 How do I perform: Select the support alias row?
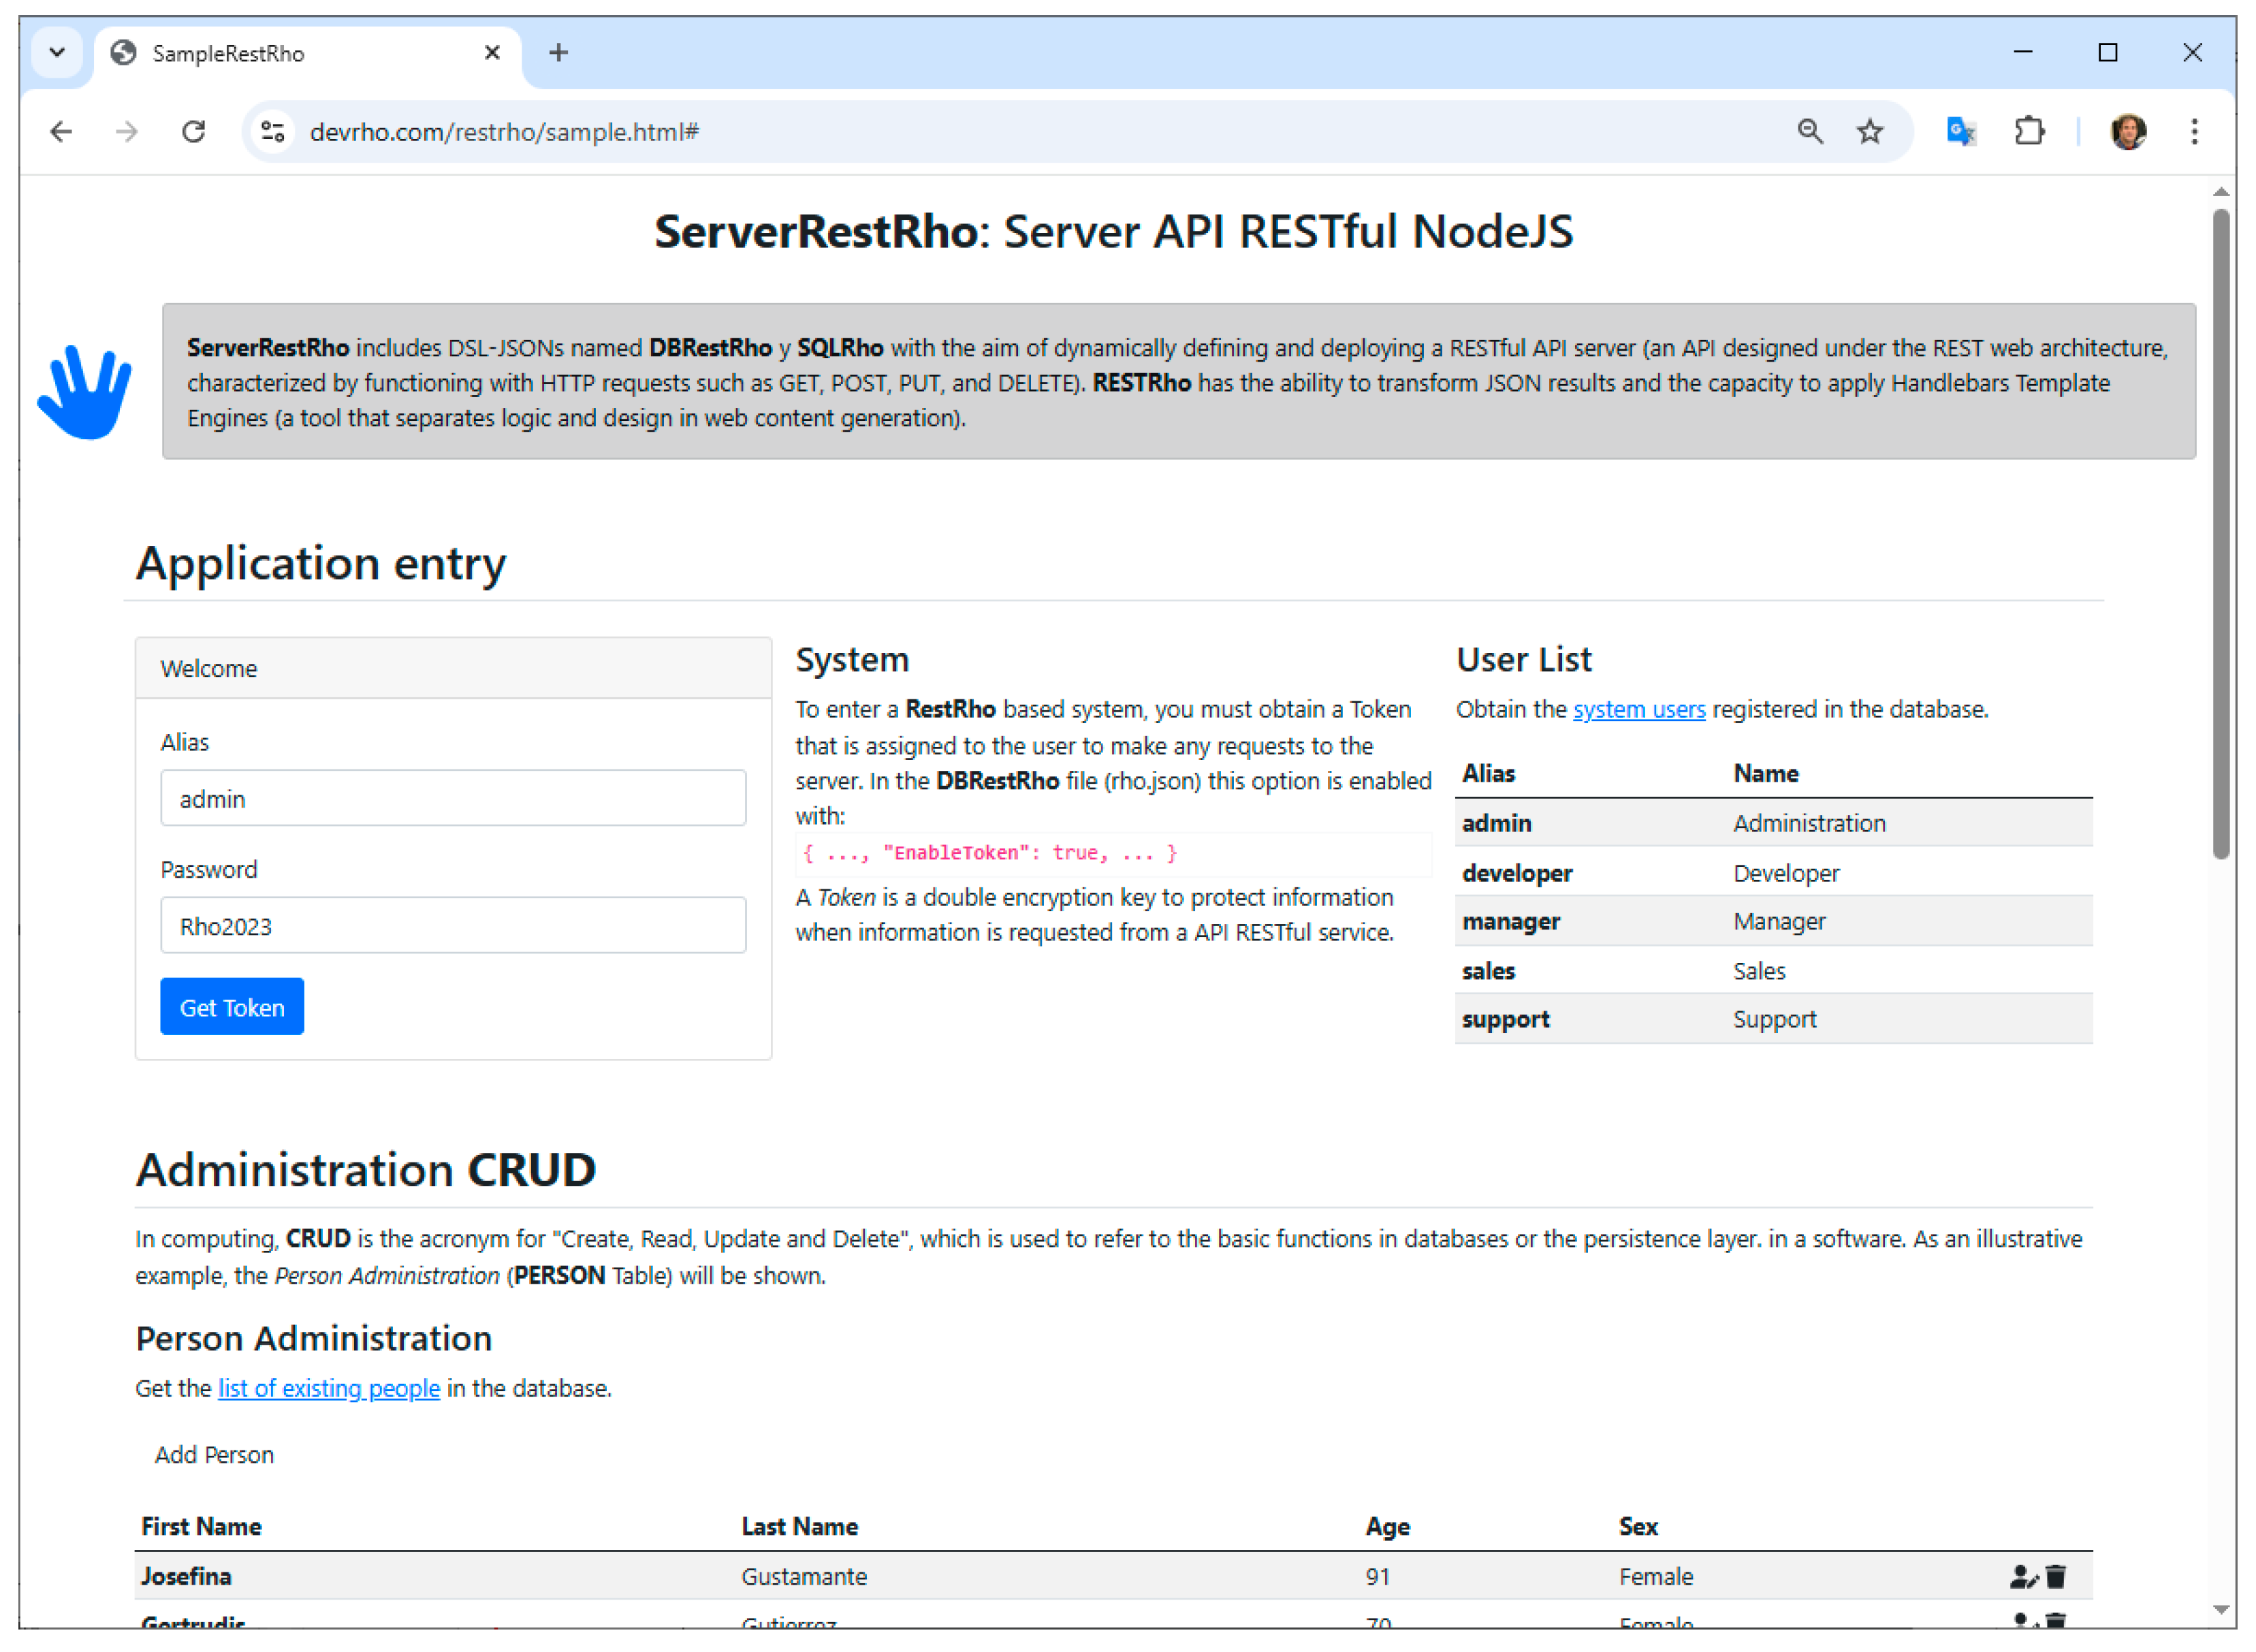[x=1773, y=1018]
